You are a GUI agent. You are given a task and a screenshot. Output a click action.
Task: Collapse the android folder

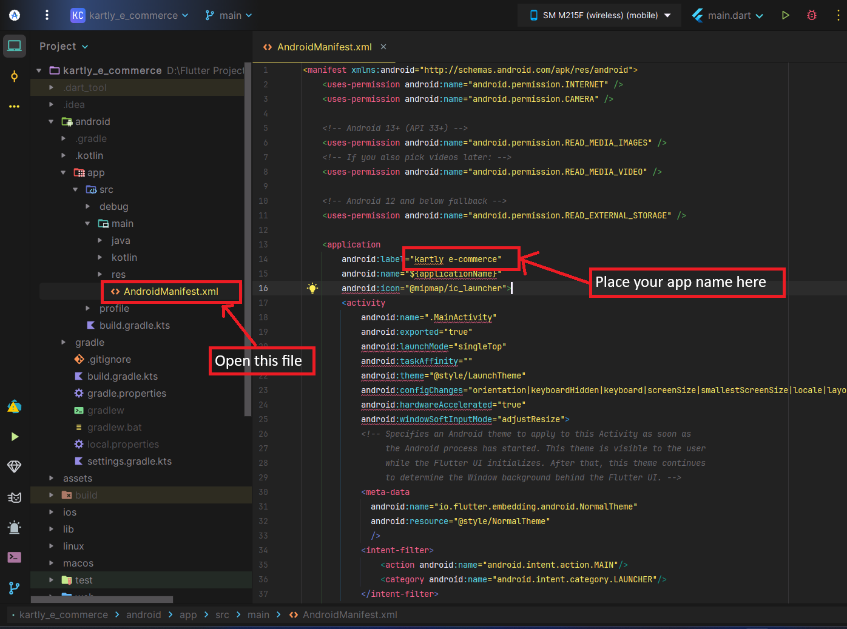tap(51, 122)
